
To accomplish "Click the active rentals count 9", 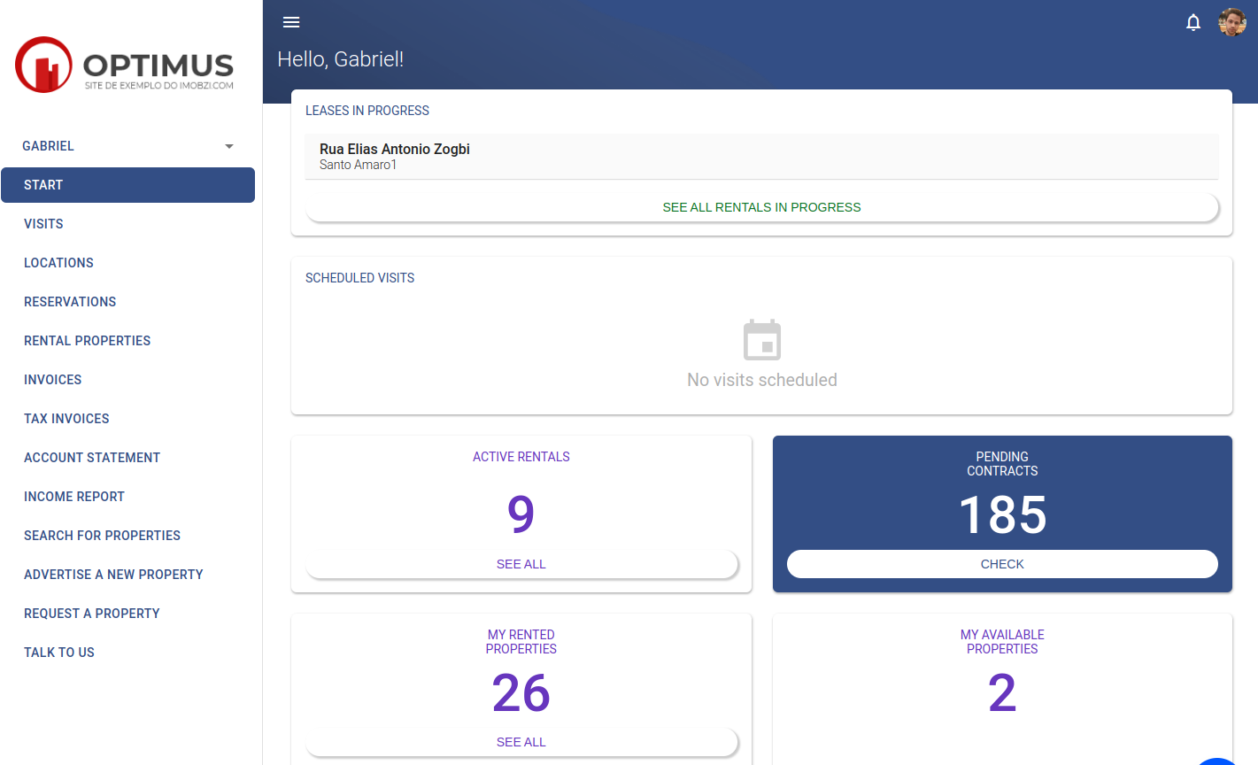I will point(521,514).
